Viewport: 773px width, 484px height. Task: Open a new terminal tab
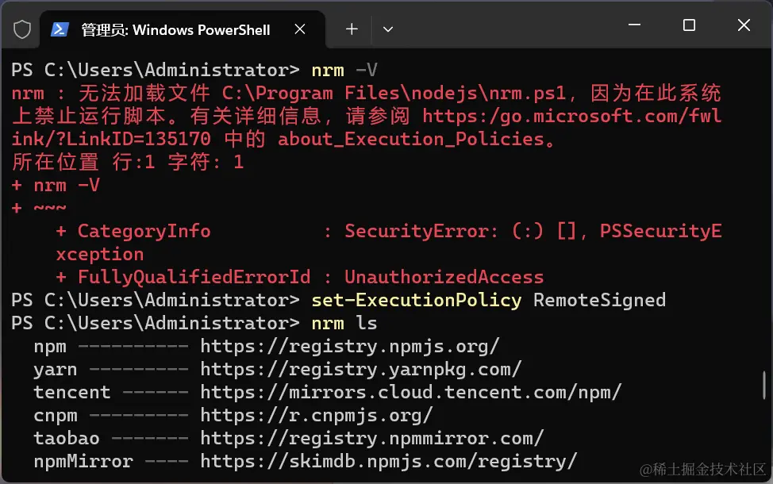[x=352, y=29]
